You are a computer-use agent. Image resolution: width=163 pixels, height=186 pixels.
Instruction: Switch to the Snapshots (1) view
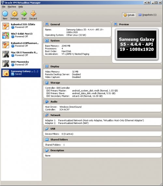[x=147, y=15]
